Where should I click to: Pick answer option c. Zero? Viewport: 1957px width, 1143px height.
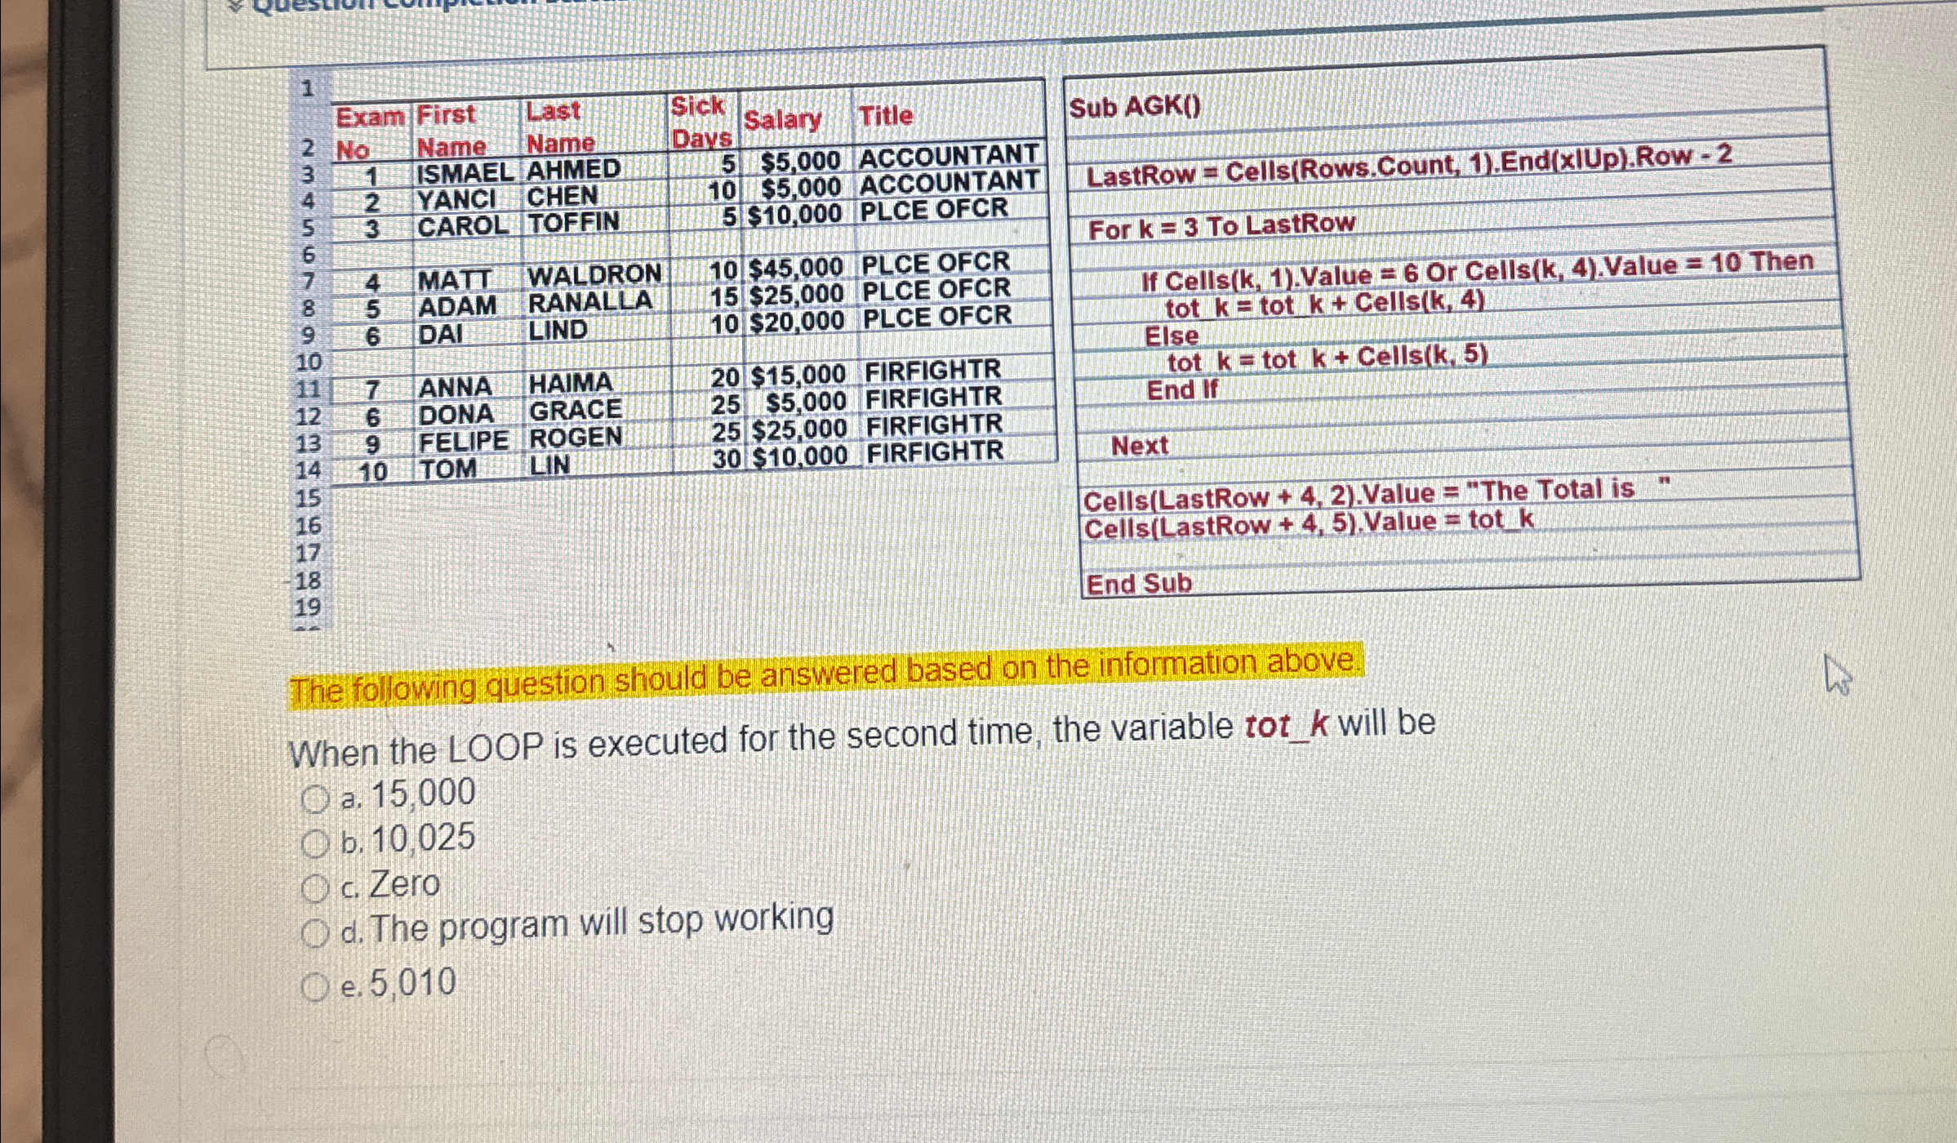click(314, 887)
